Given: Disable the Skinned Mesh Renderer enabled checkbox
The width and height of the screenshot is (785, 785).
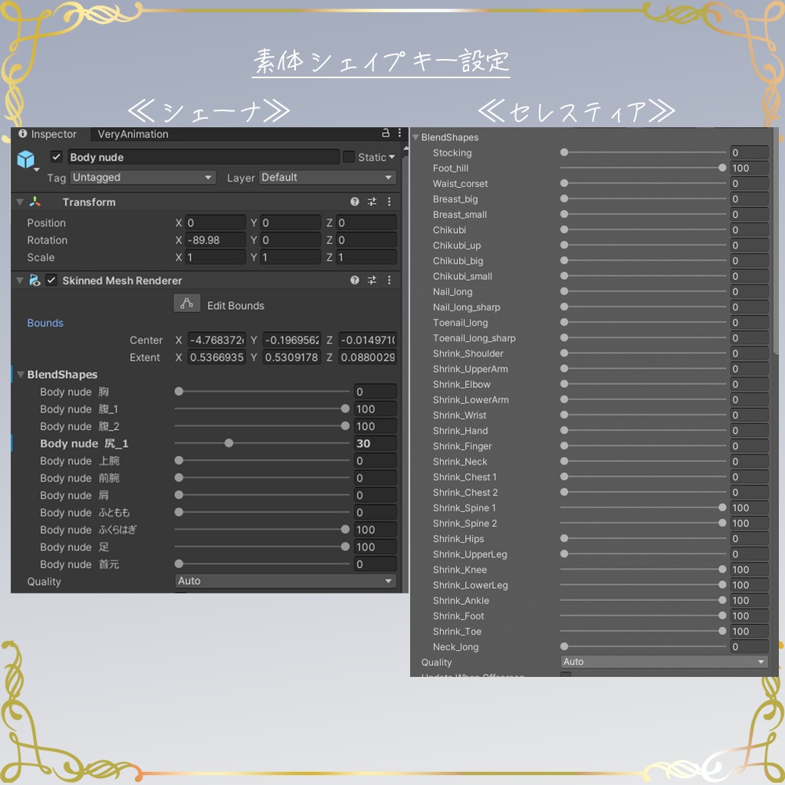Looking at the screenshot, I should click(52, 280).
